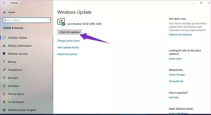
Task: Open View update history link
Action: [68, 48]
